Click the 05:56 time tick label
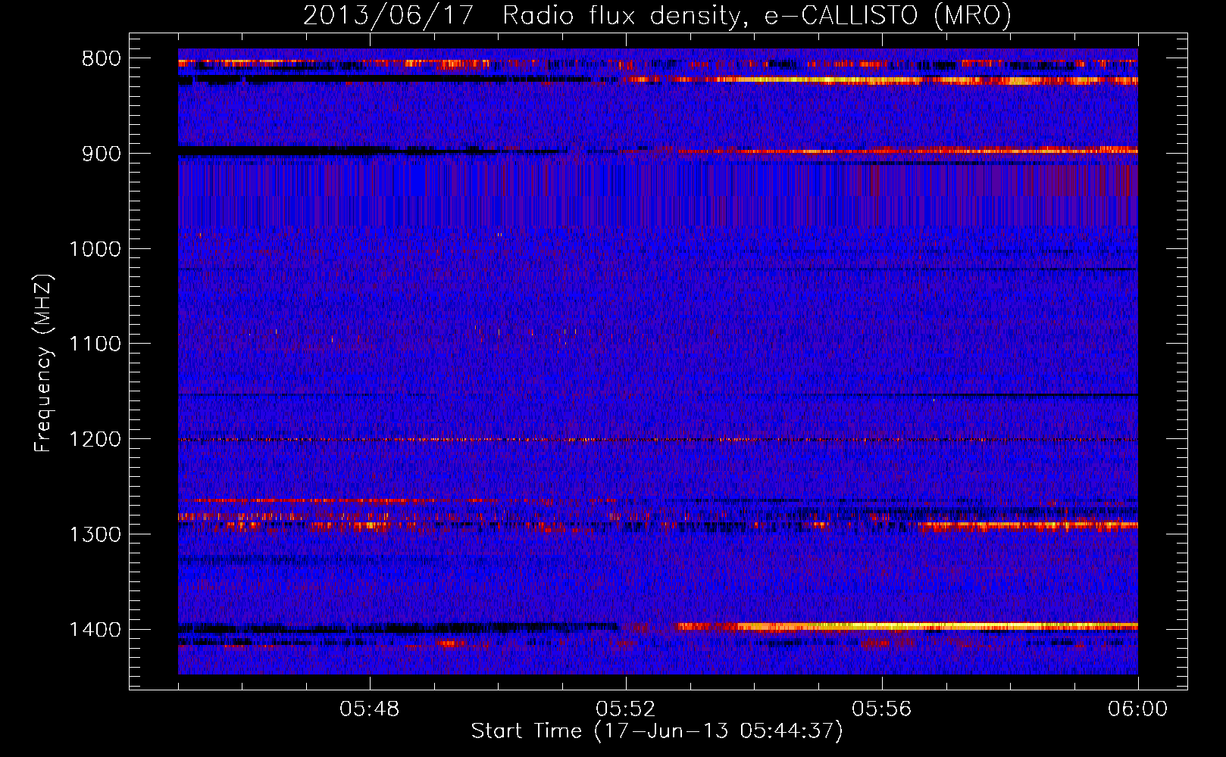The image size is (1226, 757). (x=882, y=709)
